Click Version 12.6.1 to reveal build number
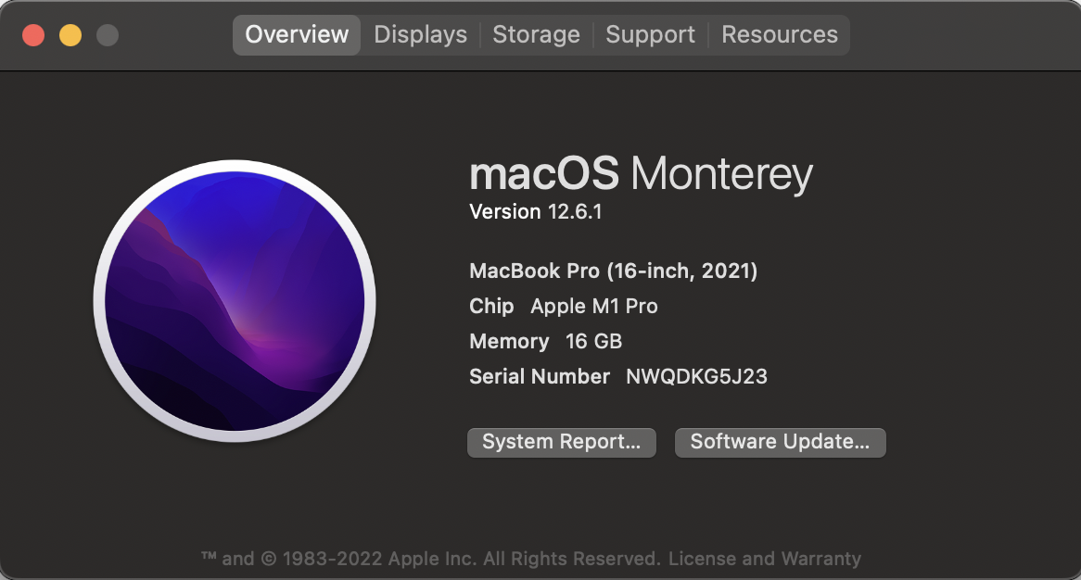This screenshot has width=1081, height=580. click(536, 212)
